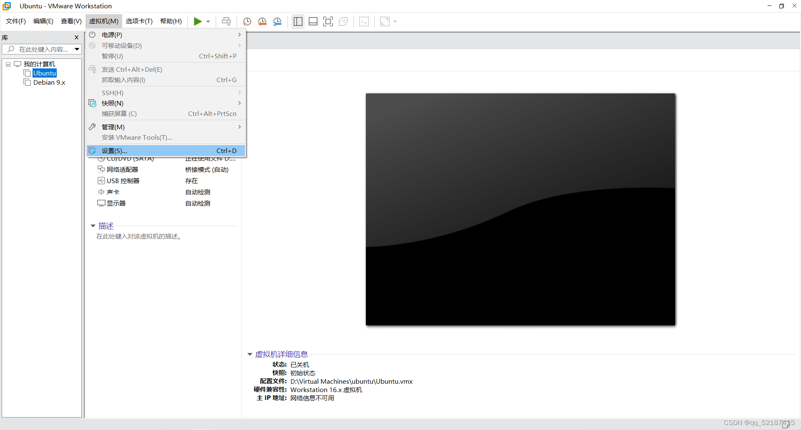Open the 帮助(H) menu

[171, 21]
